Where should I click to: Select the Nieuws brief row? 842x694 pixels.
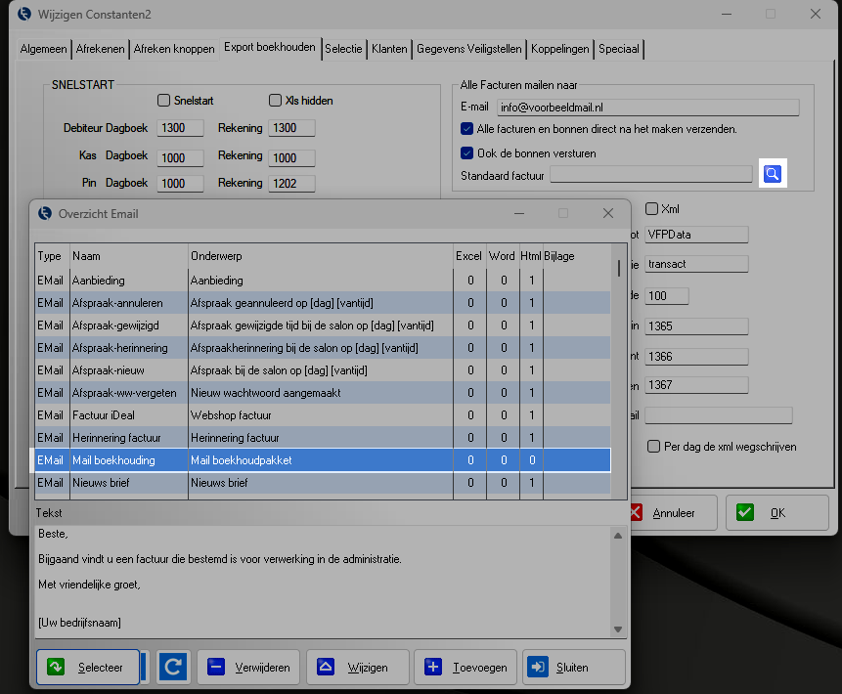point(323,483)
